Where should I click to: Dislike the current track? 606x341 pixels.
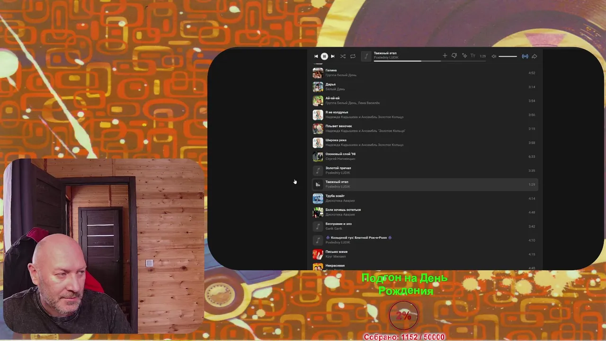click(x=454, y=56)
